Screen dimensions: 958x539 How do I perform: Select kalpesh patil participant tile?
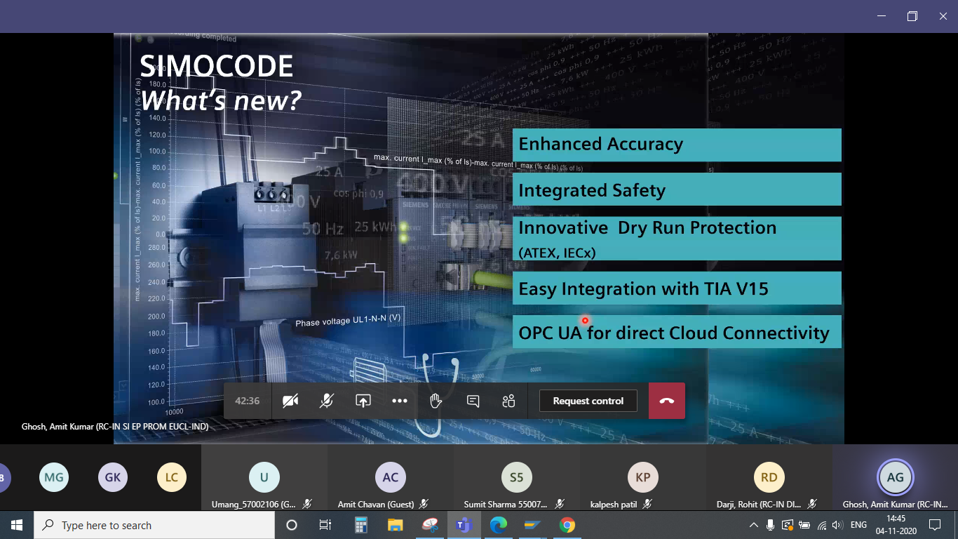coord(643,477)
